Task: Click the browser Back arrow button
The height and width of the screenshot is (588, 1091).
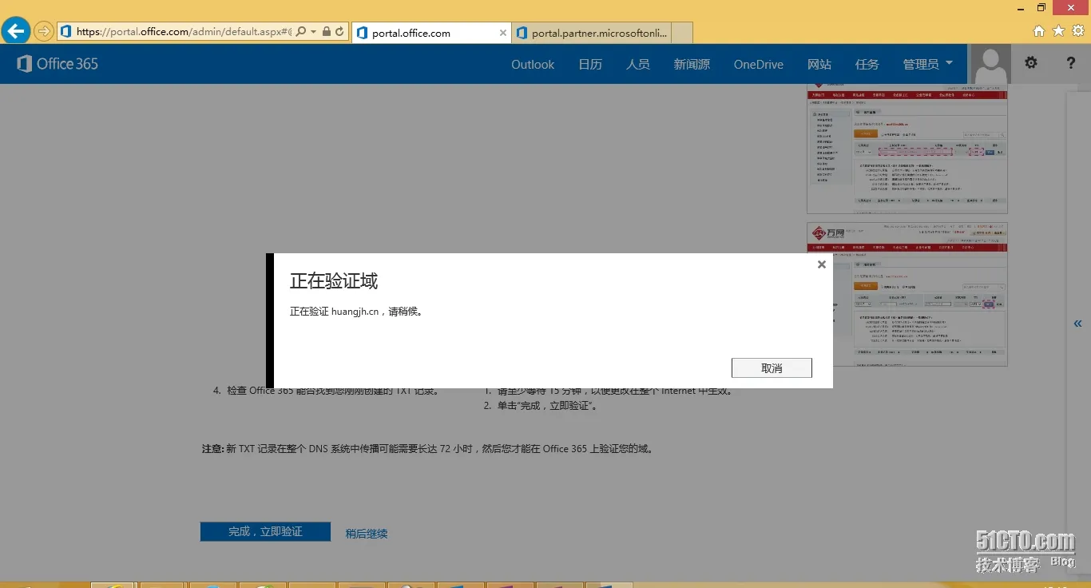Action: coord(15,31)
